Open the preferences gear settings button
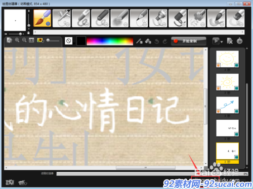 point(10,182)
